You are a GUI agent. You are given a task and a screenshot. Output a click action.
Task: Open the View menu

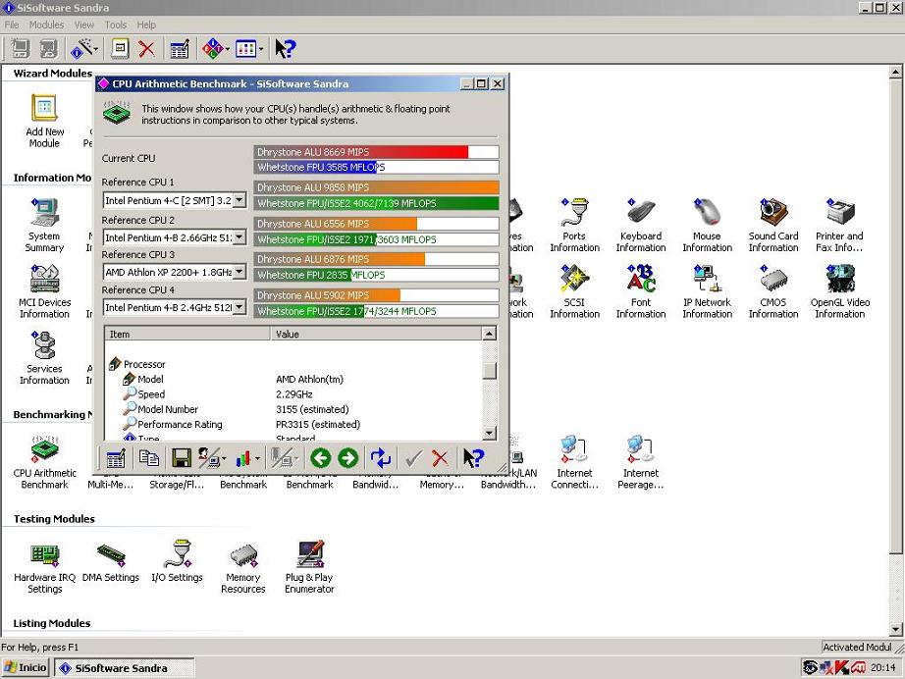[84, 25]
